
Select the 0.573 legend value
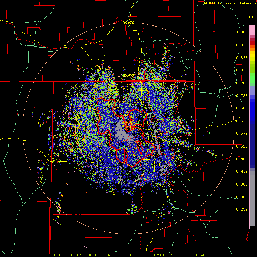(242, 134)
